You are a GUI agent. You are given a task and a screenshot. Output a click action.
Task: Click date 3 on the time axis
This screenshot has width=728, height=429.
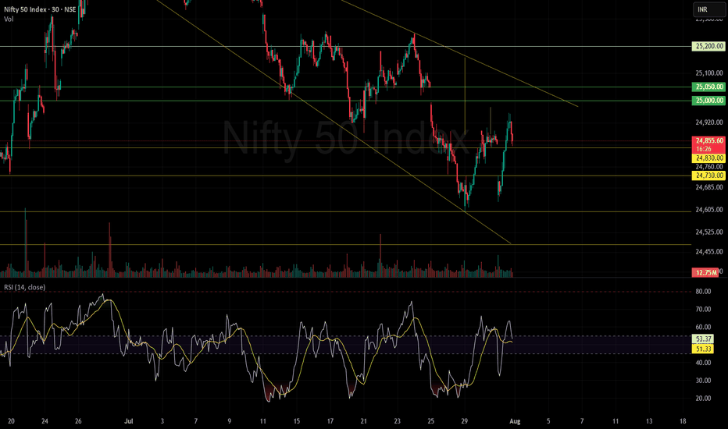click(162, 421)
